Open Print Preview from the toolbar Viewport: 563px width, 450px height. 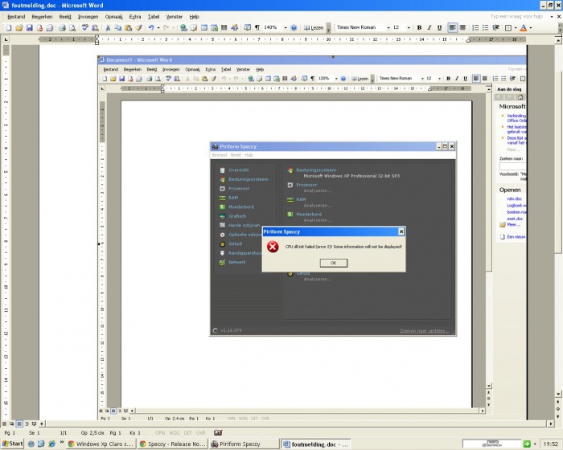[x=72, y=27]
